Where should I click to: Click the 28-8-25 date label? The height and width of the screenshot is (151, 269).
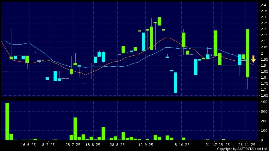coord(117,144)
